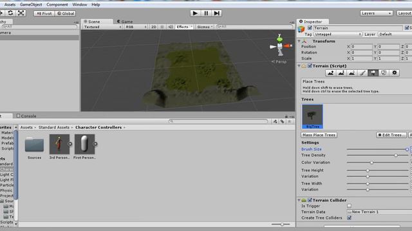Open the Console tab
The width and height of the screenshot is (412, 231).
click(x=26, y=116)
